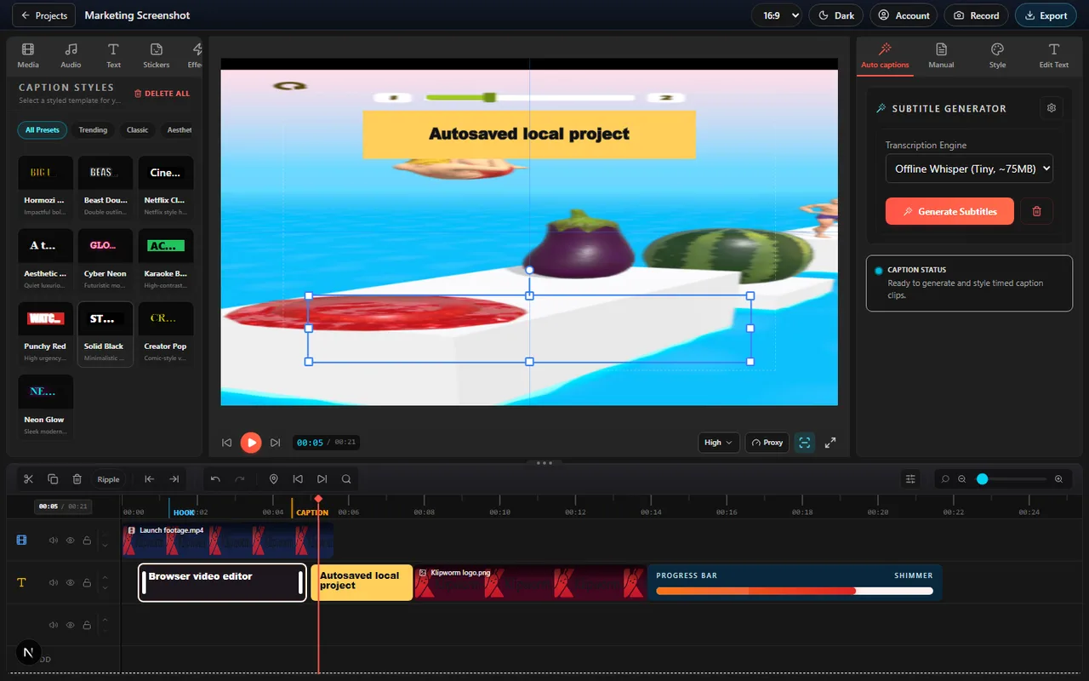Trim clip end to playhead
Image resolution: width=1089 pixels, height=681 pixels.
(x=174, y=479)
